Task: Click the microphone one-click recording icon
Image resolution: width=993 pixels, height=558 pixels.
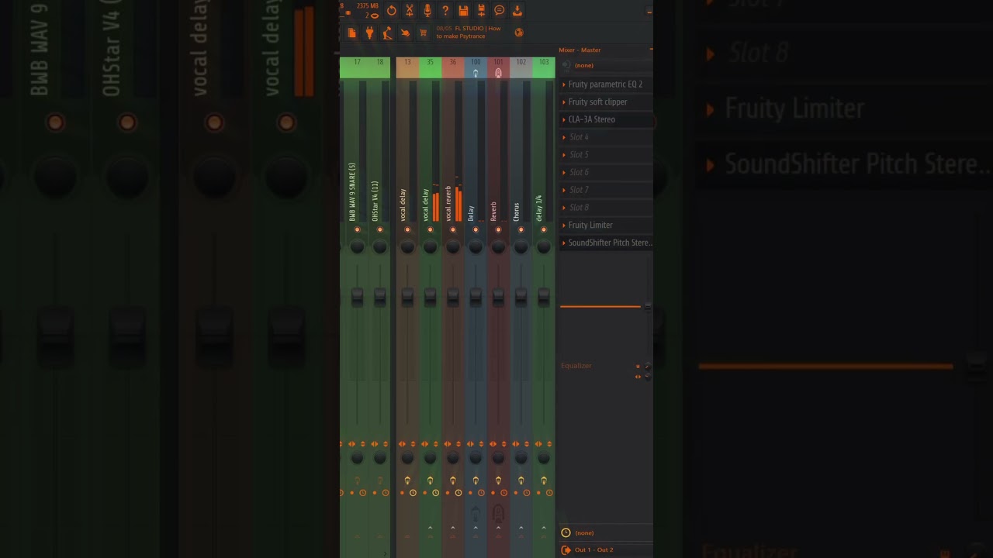Action: [x=427, y=11]
